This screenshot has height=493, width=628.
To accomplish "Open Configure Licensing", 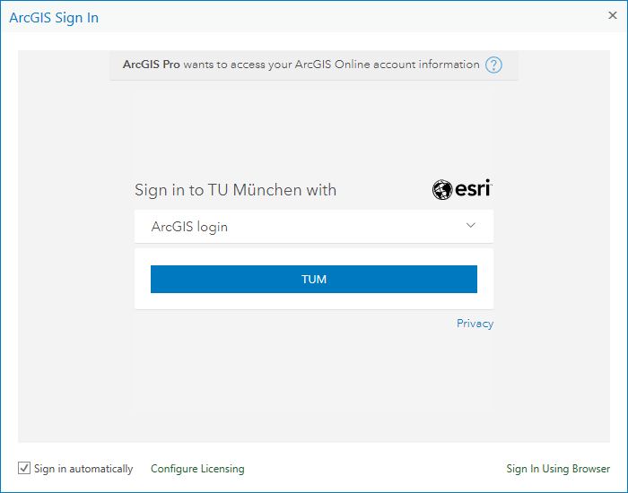I will pos(197,469).
